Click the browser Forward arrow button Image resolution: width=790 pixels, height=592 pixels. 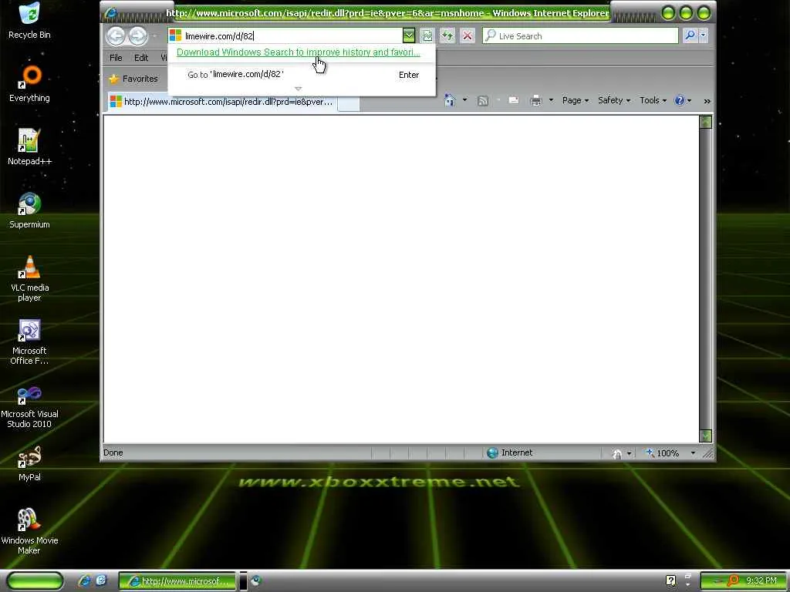137,35
